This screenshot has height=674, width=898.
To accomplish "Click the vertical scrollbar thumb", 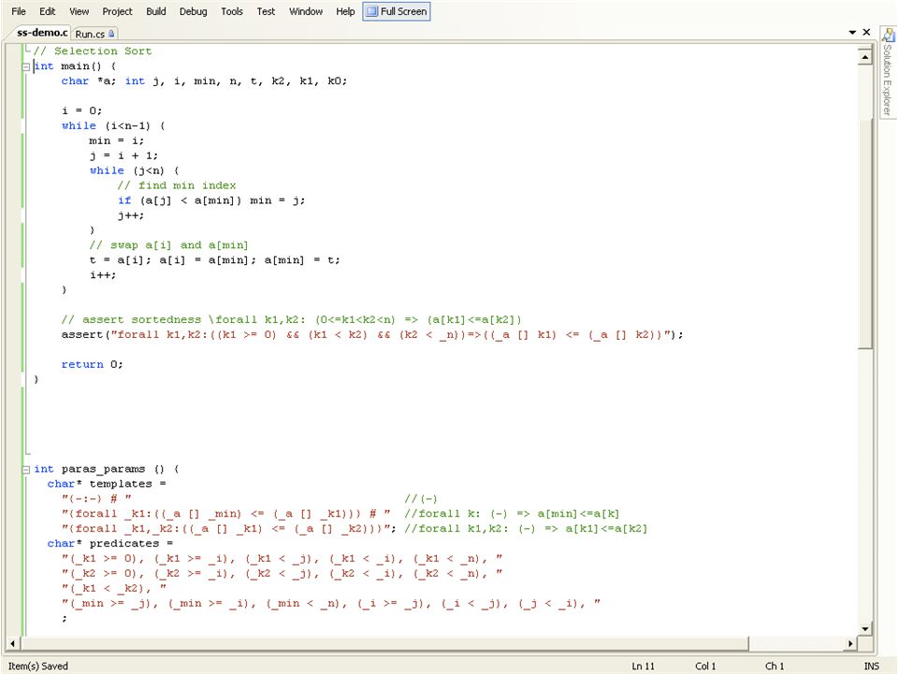I will pos(864,234).
